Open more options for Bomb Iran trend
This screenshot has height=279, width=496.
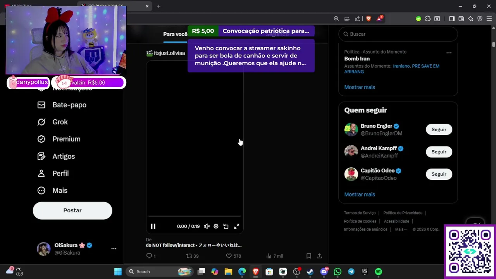coord(449,53)
